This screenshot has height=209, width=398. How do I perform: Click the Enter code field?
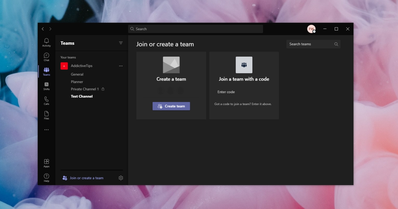coord(244,92)
